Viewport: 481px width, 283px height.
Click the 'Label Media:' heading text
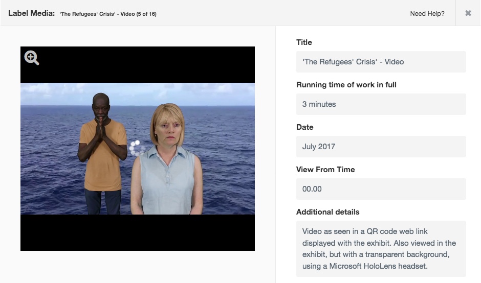(31, 13)
